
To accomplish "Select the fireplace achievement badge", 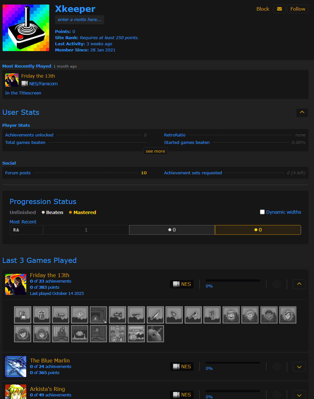I will 98,315.
